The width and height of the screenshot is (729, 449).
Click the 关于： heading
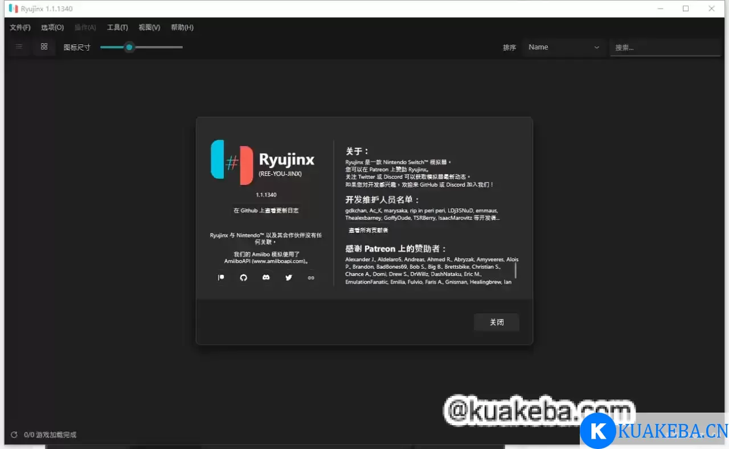(x=357, y=151)
